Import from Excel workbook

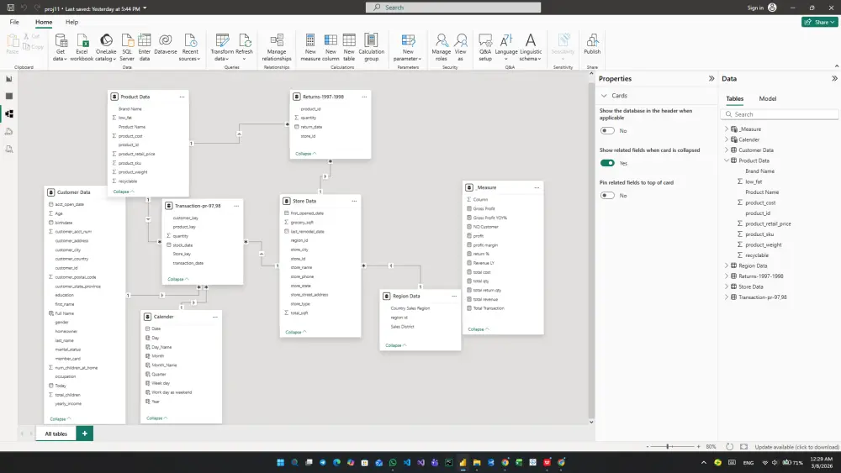point(82,47)
